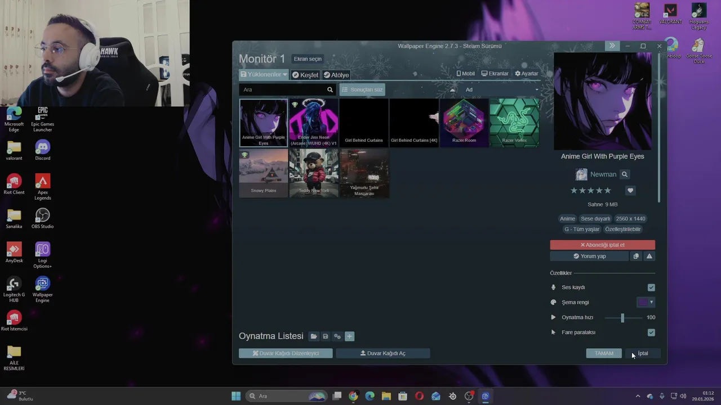Open OBS Studio desktop icon
The width and height of the screenshot is (721, 405).
pyautogui.click(x=42, y=219)
